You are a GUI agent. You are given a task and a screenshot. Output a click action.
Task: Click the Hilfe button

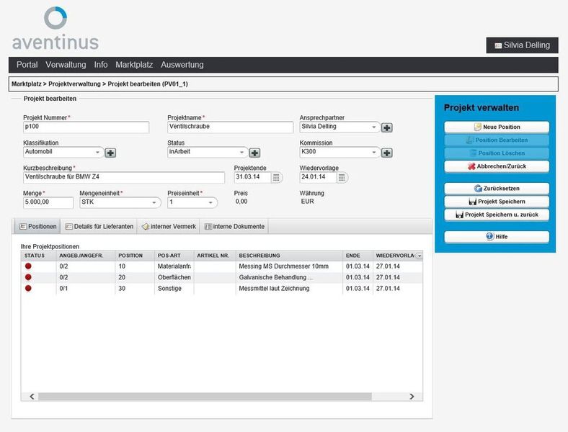coord(496,236)
